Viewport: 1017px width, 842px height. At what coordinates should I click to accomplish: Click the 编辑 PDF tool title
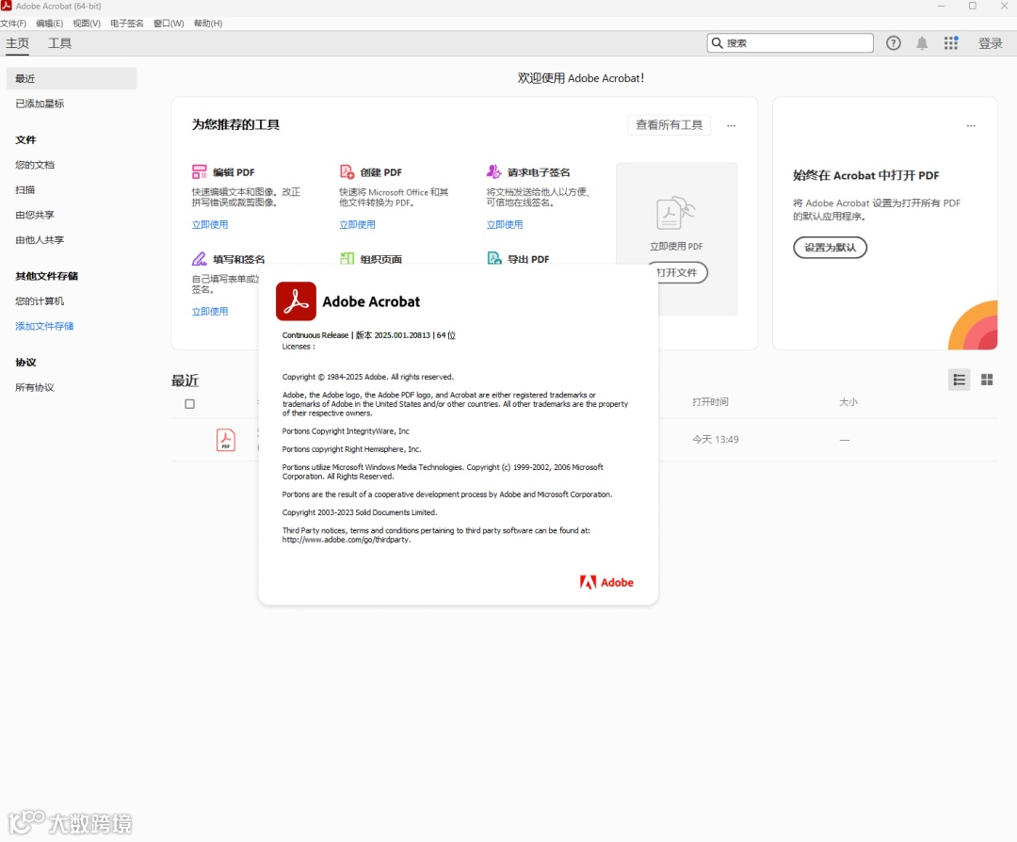234,172
